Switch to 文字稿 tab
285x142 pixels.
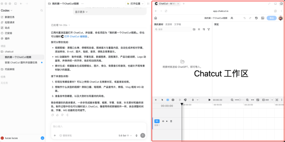[x=177, y=24]
